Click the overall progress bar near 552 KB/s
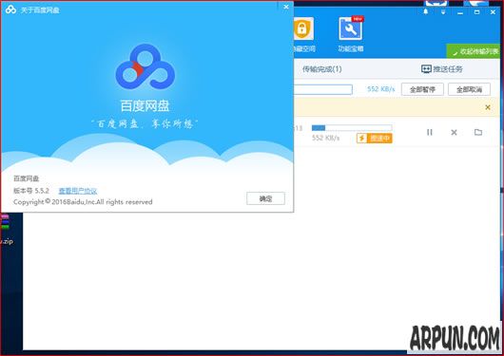The width and height of the screenshot is (504, 356). click(x=323, y=89)
